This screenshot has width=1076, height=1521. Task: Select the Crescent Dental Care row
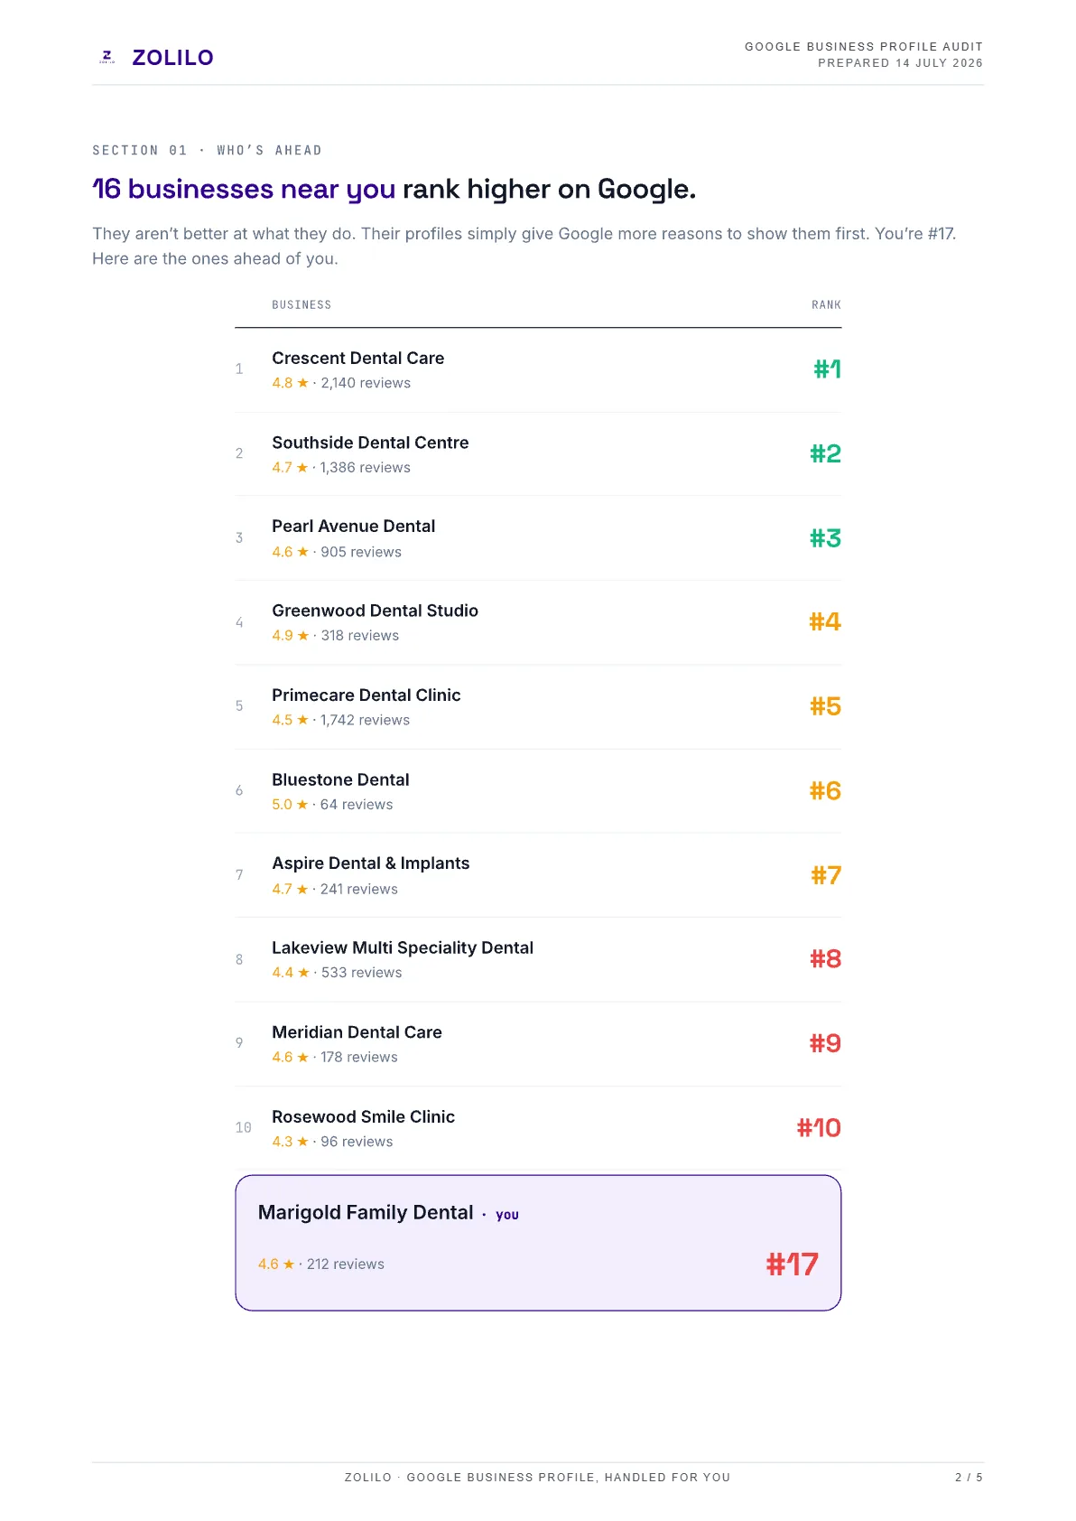538,370
